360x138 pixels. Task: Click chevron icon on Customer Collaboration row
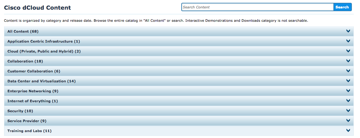348,71
